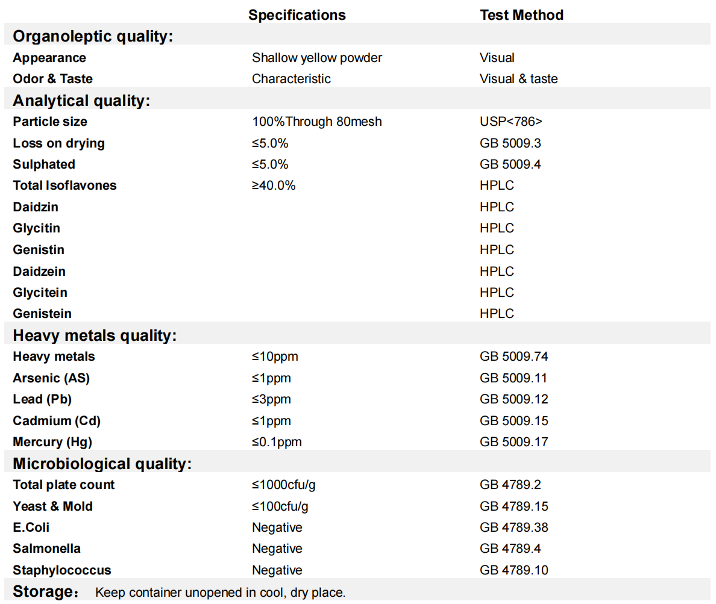Select the Organoleptic quality section heading
Image resolution: width=716 pixels, height=604 pixels.
93,37
